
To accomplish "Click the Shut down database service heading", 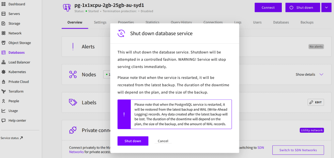I will click(x=161, y=33).
